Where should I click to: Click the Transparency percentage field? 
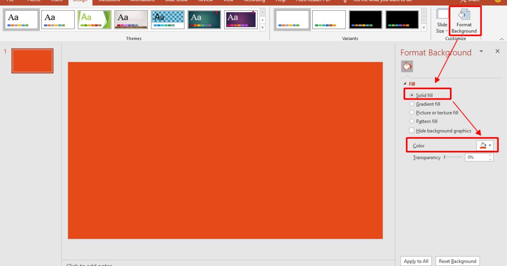point(476,157)
